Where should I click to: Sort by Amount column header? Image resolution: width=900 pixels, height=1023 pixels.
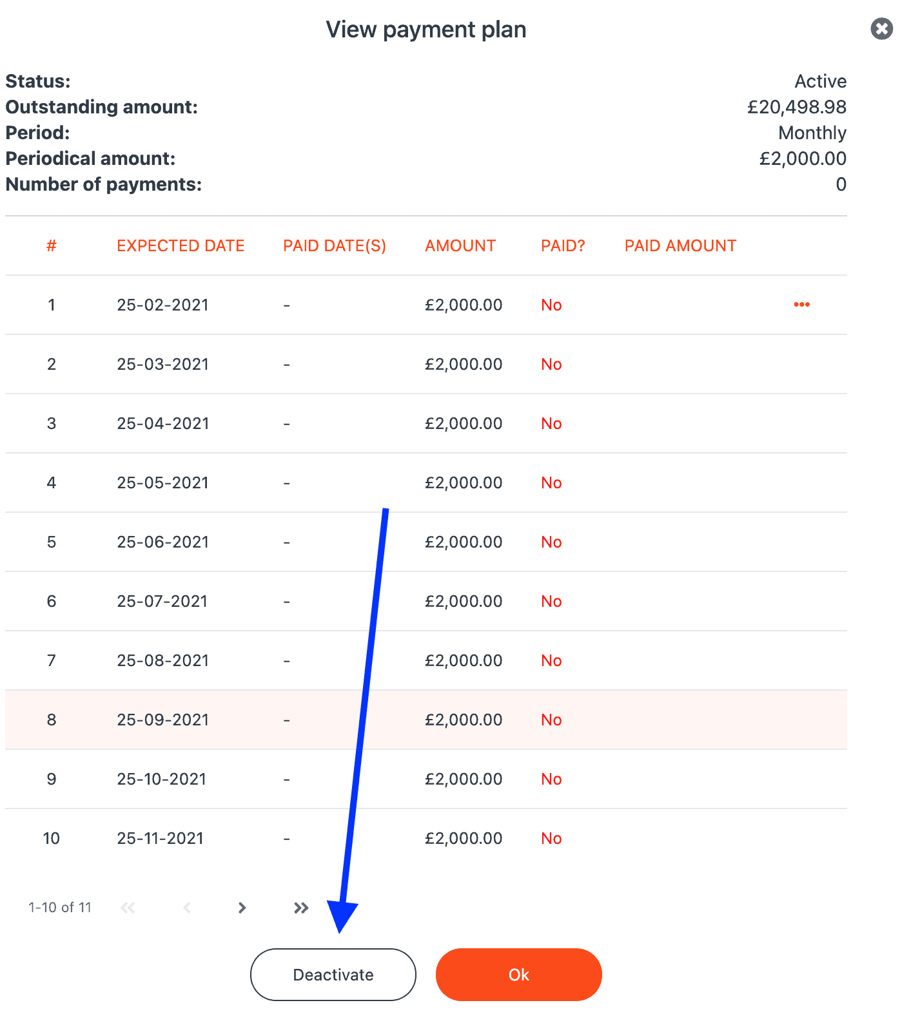[460, 245]
